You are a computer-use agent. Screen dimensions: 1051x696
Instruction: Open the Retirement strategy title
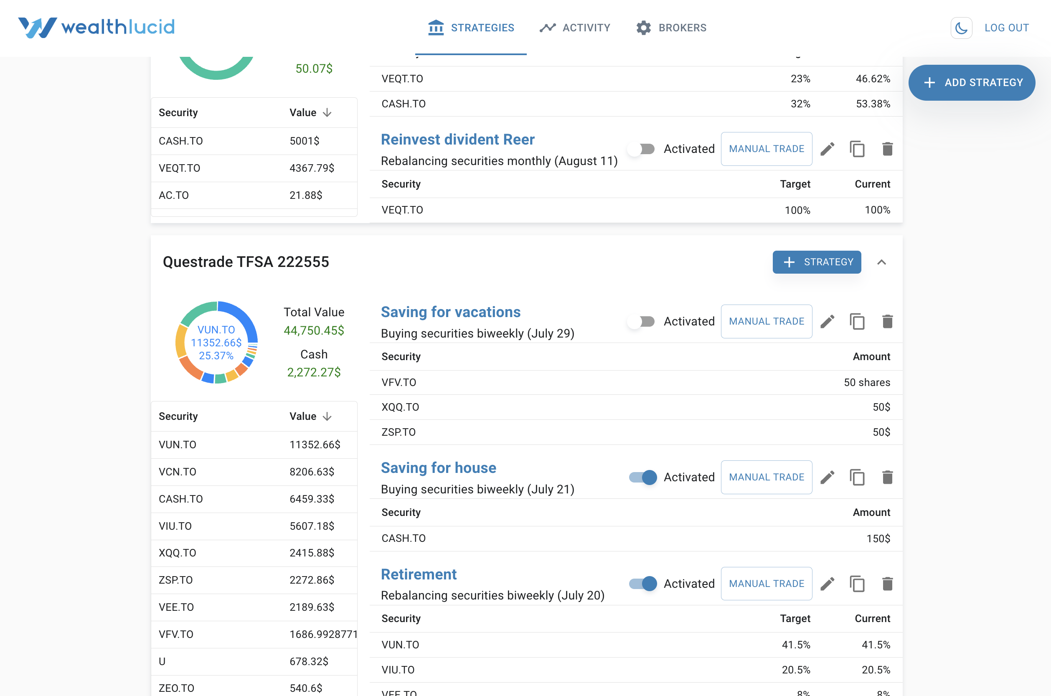(419, 574)
